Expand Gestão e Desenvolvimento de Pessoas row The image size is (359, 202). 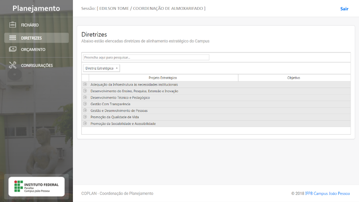85,110
